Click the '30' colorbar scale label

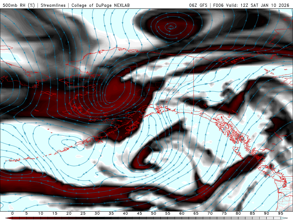click(x=97, y=213)
